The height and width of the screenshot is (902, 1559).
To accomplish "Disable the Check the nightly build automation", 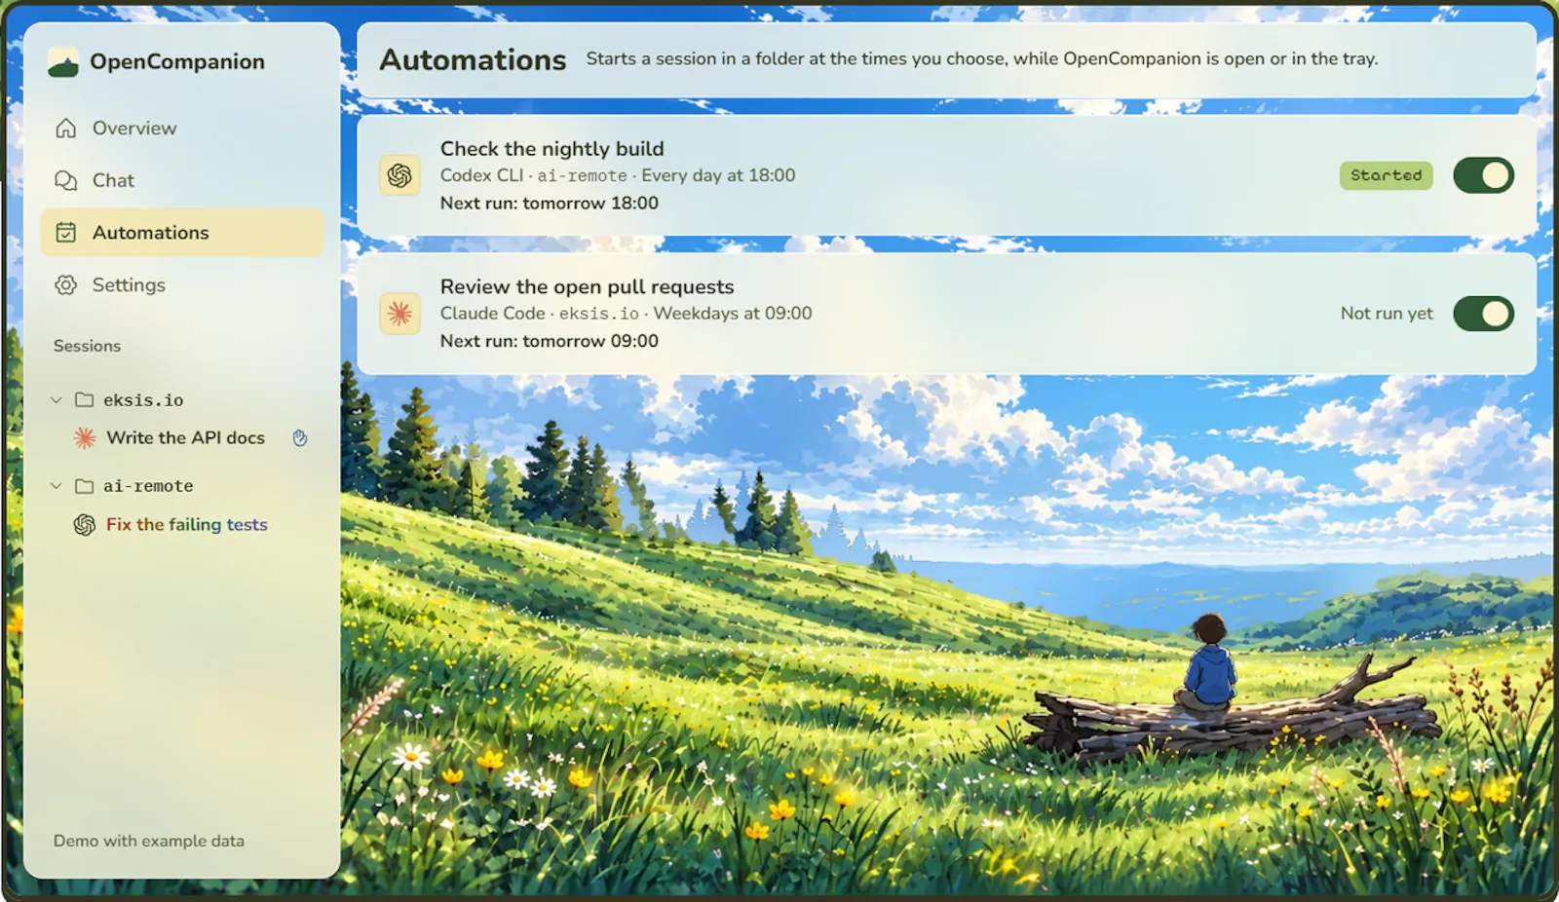I will 1483,175.
